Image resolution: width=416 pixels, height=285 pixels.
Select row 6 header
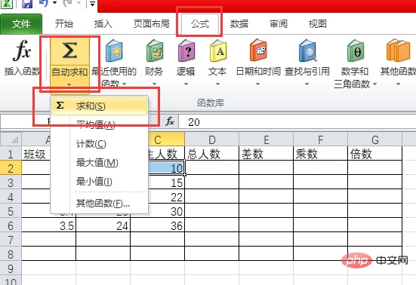[11, 225]
